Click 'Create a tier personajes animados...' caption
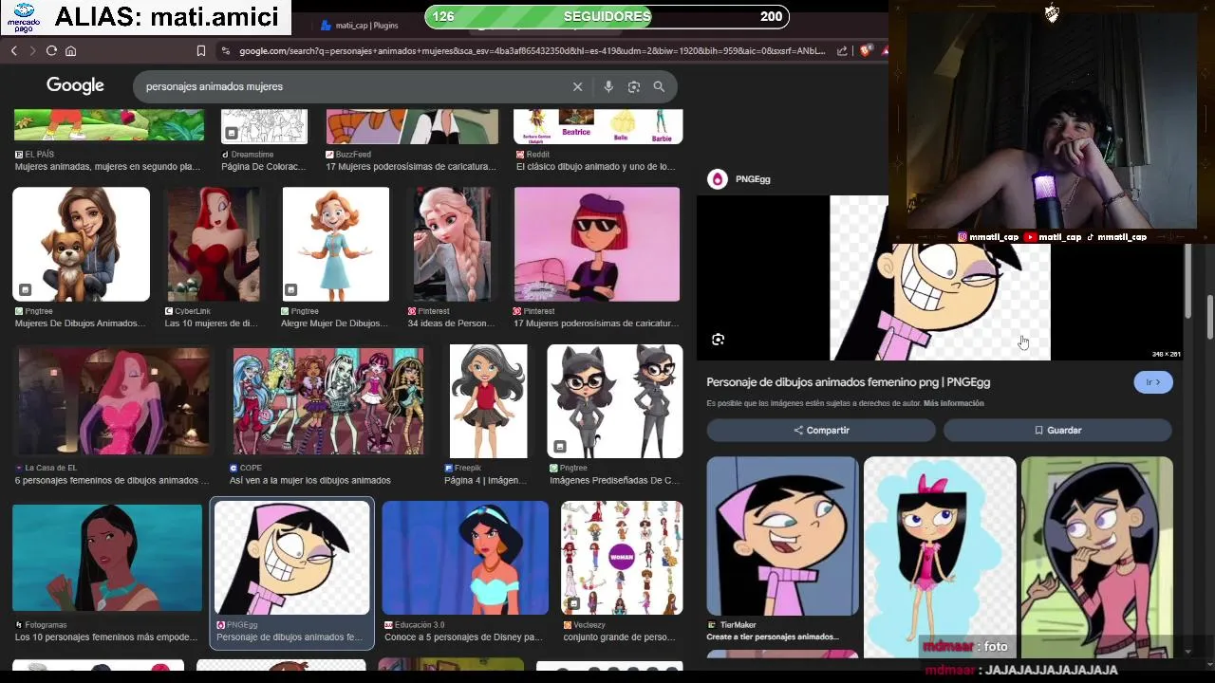The height and width of the screenshot is (683, 1215). [x=773, y=637]
